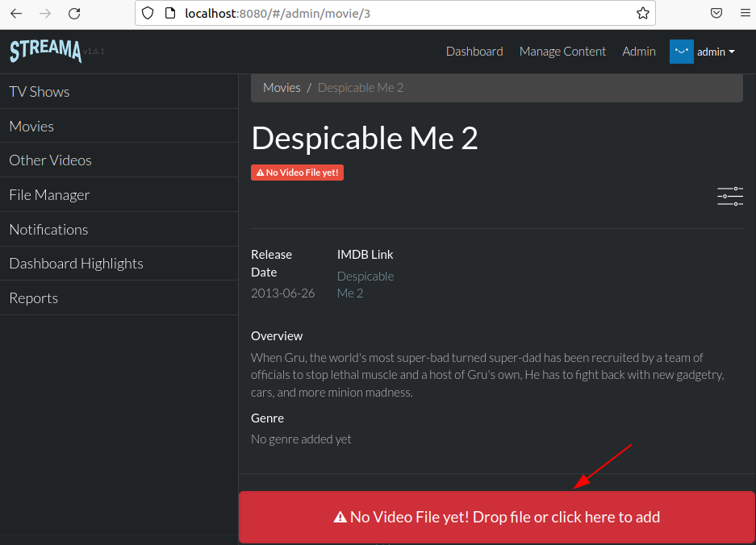Viewport: 756px width, 545px height.
Task: Click the release date 2013-06-26
Action: [283, 293]
